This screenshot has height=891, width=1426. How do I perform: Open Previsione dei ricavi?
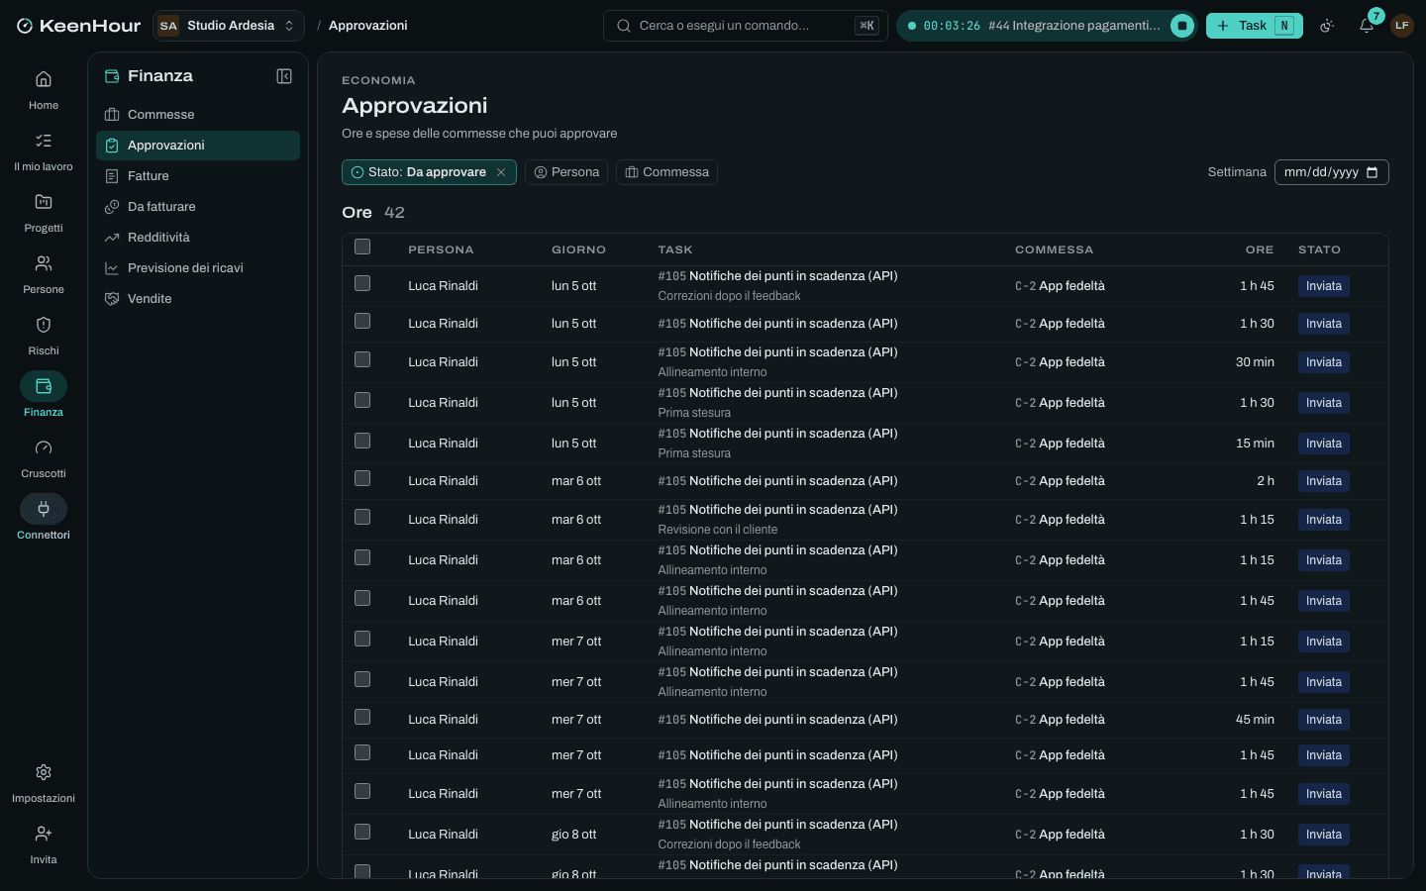[198, 268]
